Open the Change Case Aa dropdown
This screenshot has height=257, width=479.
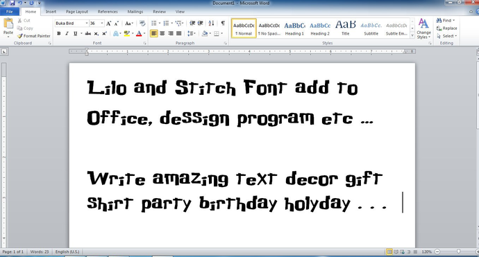pos(129,24)
